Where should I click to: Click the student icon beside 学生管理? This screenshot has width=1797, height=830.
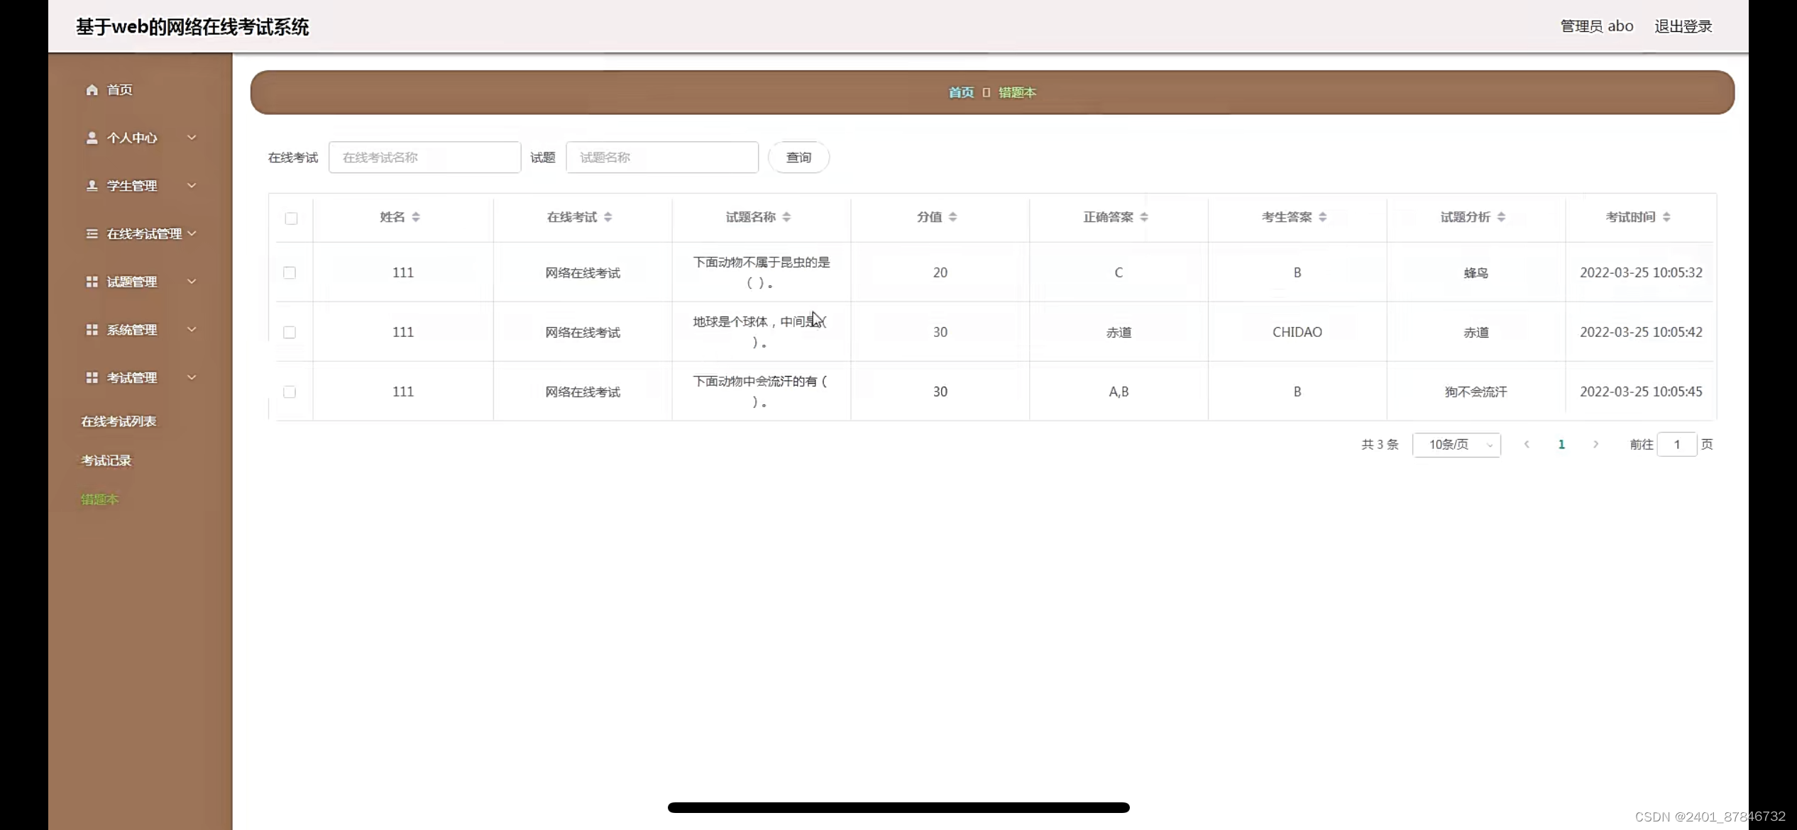coord(92,185)
